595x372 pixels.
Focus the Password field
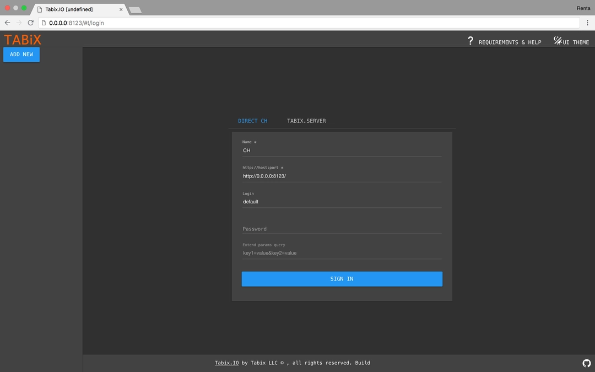[342, 229]
